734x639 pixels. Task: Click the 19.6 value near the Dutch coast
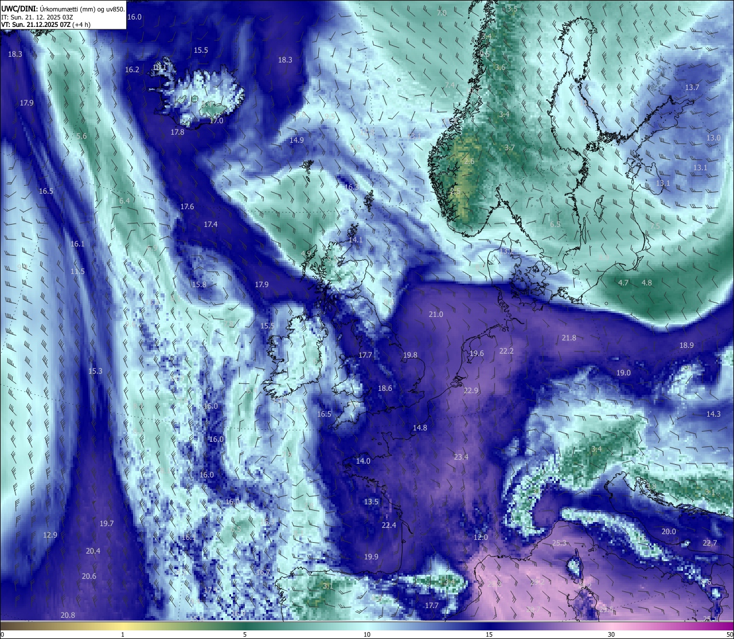pos(477,353)
